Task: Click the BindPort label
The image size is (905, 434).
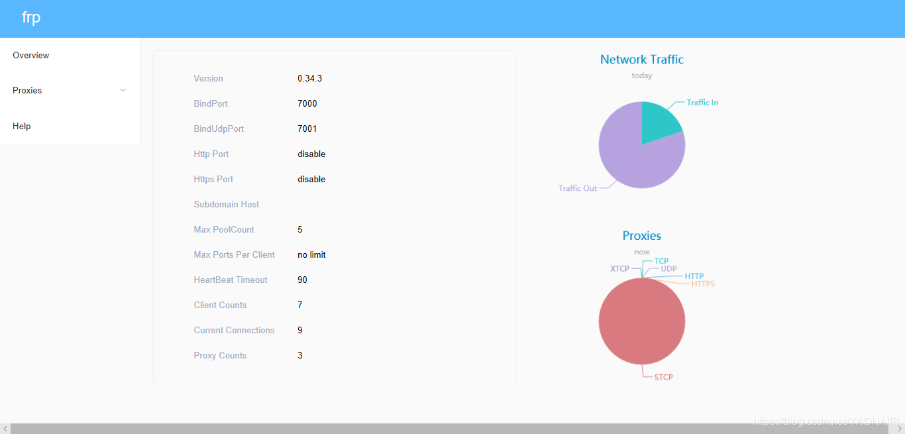Action: coord(211,103)
